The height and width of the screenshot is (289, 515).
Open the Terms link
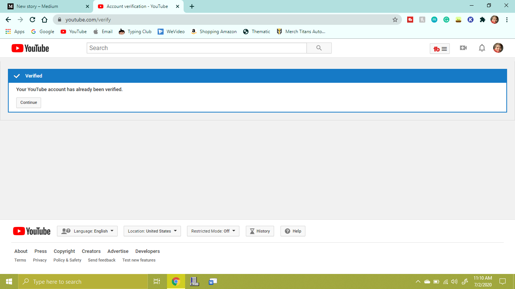click(x=20, y=260)
